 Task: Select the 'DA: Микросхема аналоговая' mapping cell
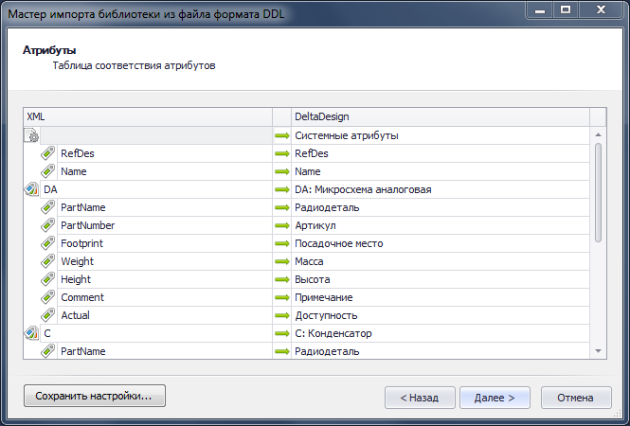coord(441,189)
